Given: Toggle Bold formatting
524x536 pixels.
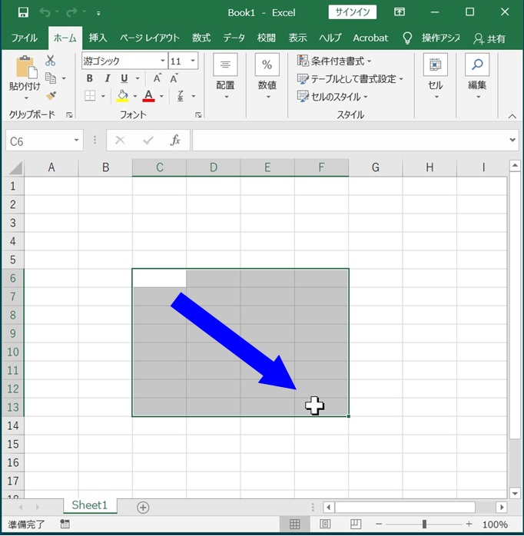Looking at the screenshot, I should click(90, 78).
